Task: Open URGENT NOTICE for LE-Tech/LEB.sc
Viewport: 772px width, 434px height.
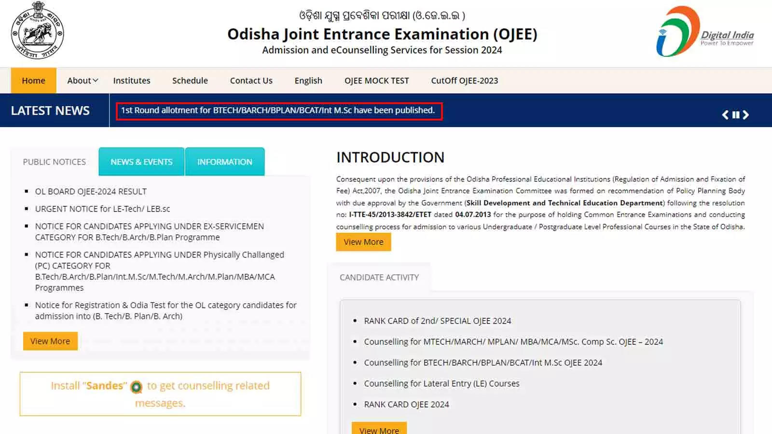Action: [x=103, y=209]
